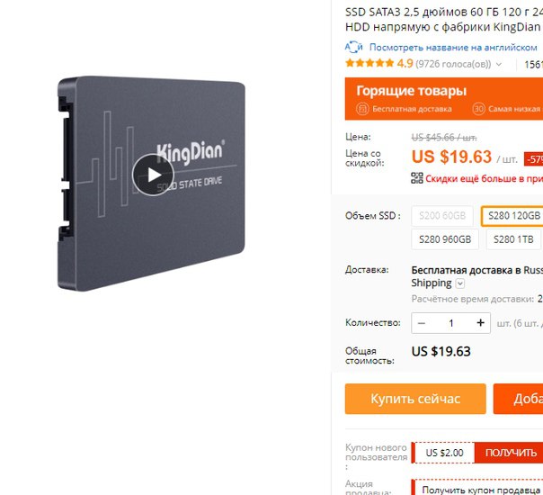Click the free delivery box icon in the banner
This screenshot has height=495, width=543.
click(362, 109)
